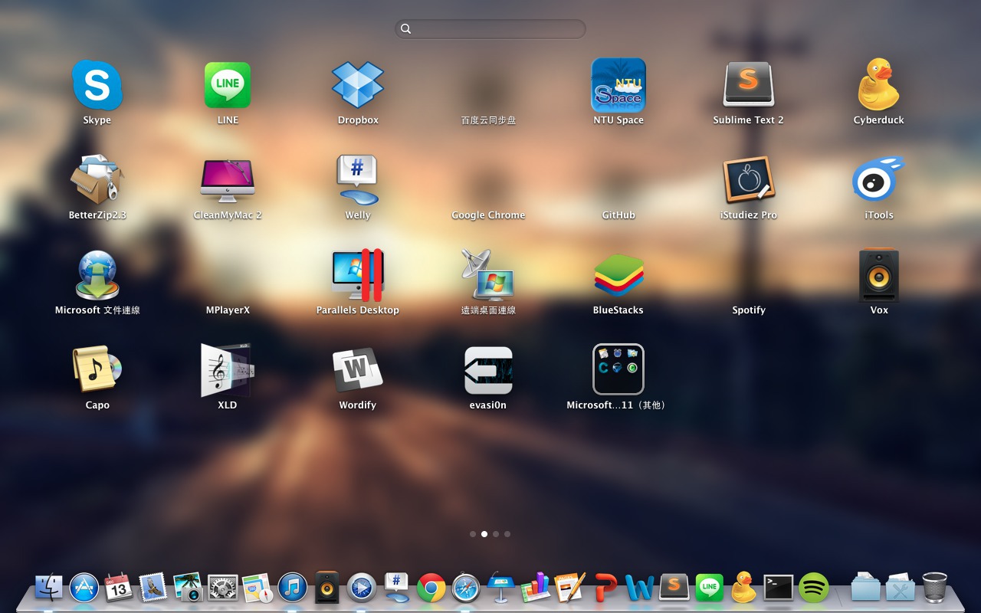Open Terminal from the Dock
The width and height of the screenshot is (981, 613).
[779, 588]
